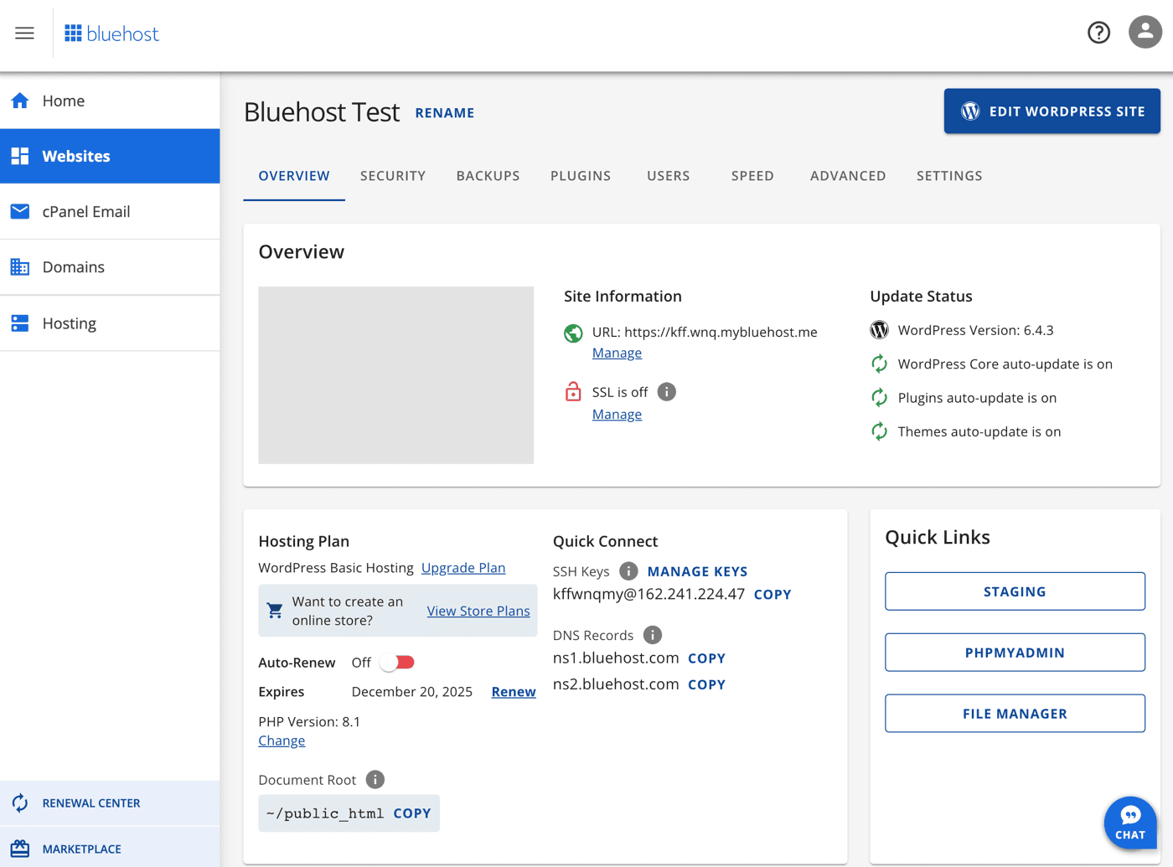This screenshot has height=867, width=1173.
Task: Click Renew link beside expiry date
Action: pyautogui.click(x=514, y=692)
